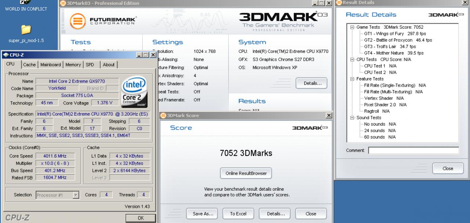Select the 60 sounds row
Viewport: 470px width, 223px height.
[380, 137]
